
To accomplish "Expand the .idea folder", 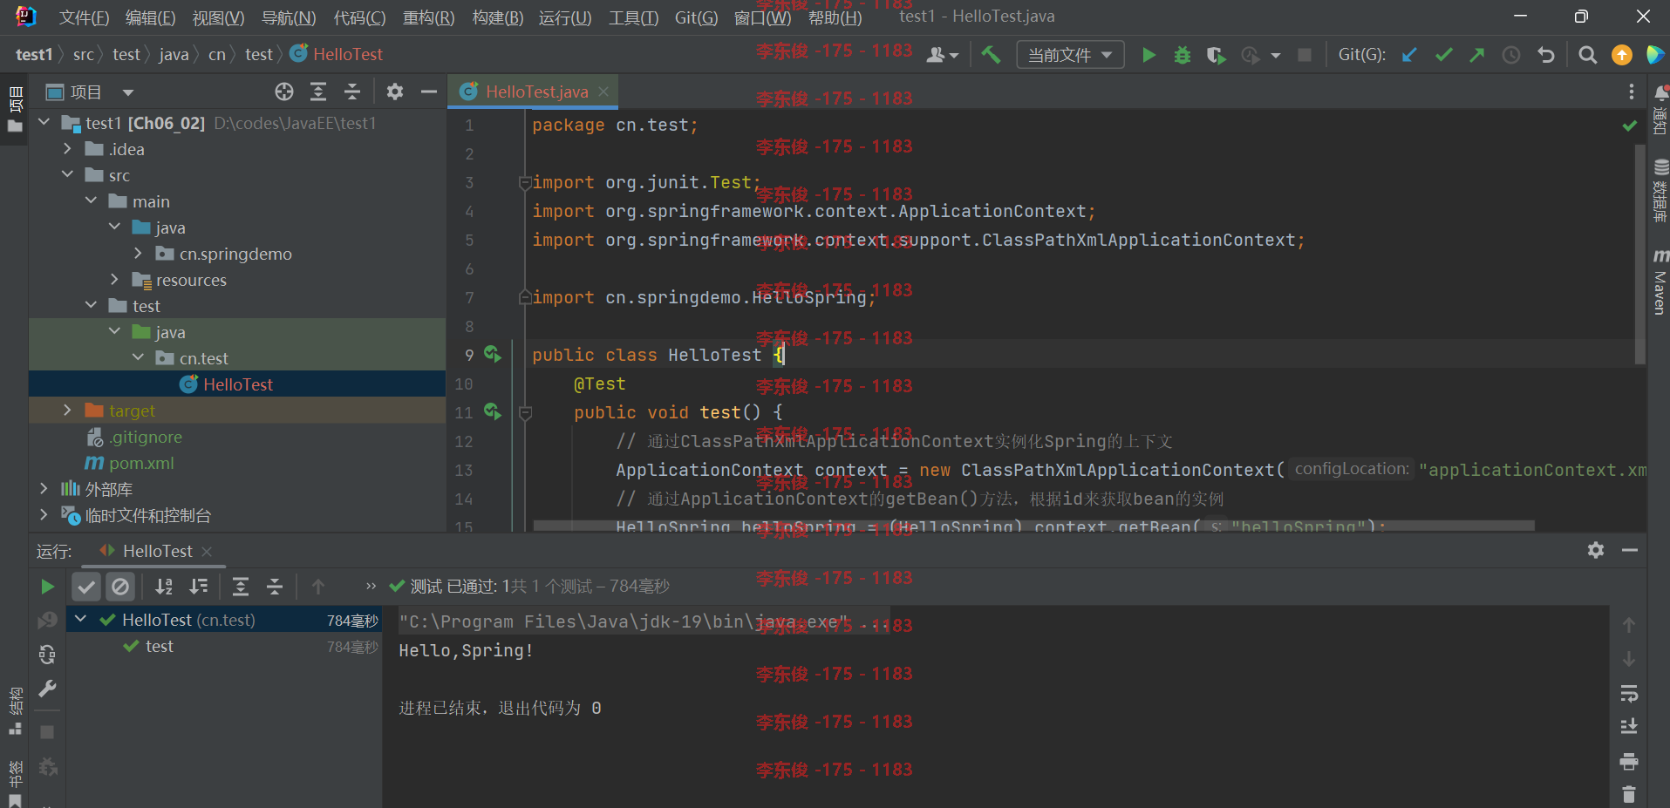I will tap(67, 149).
